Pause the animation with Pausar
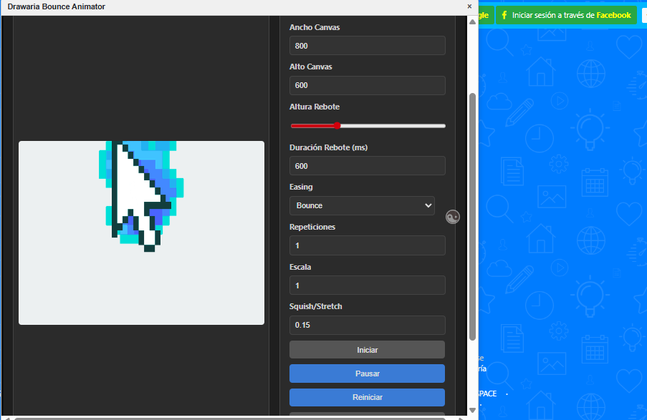Viewport: 647px width, 420px height. tap(367, 373)
